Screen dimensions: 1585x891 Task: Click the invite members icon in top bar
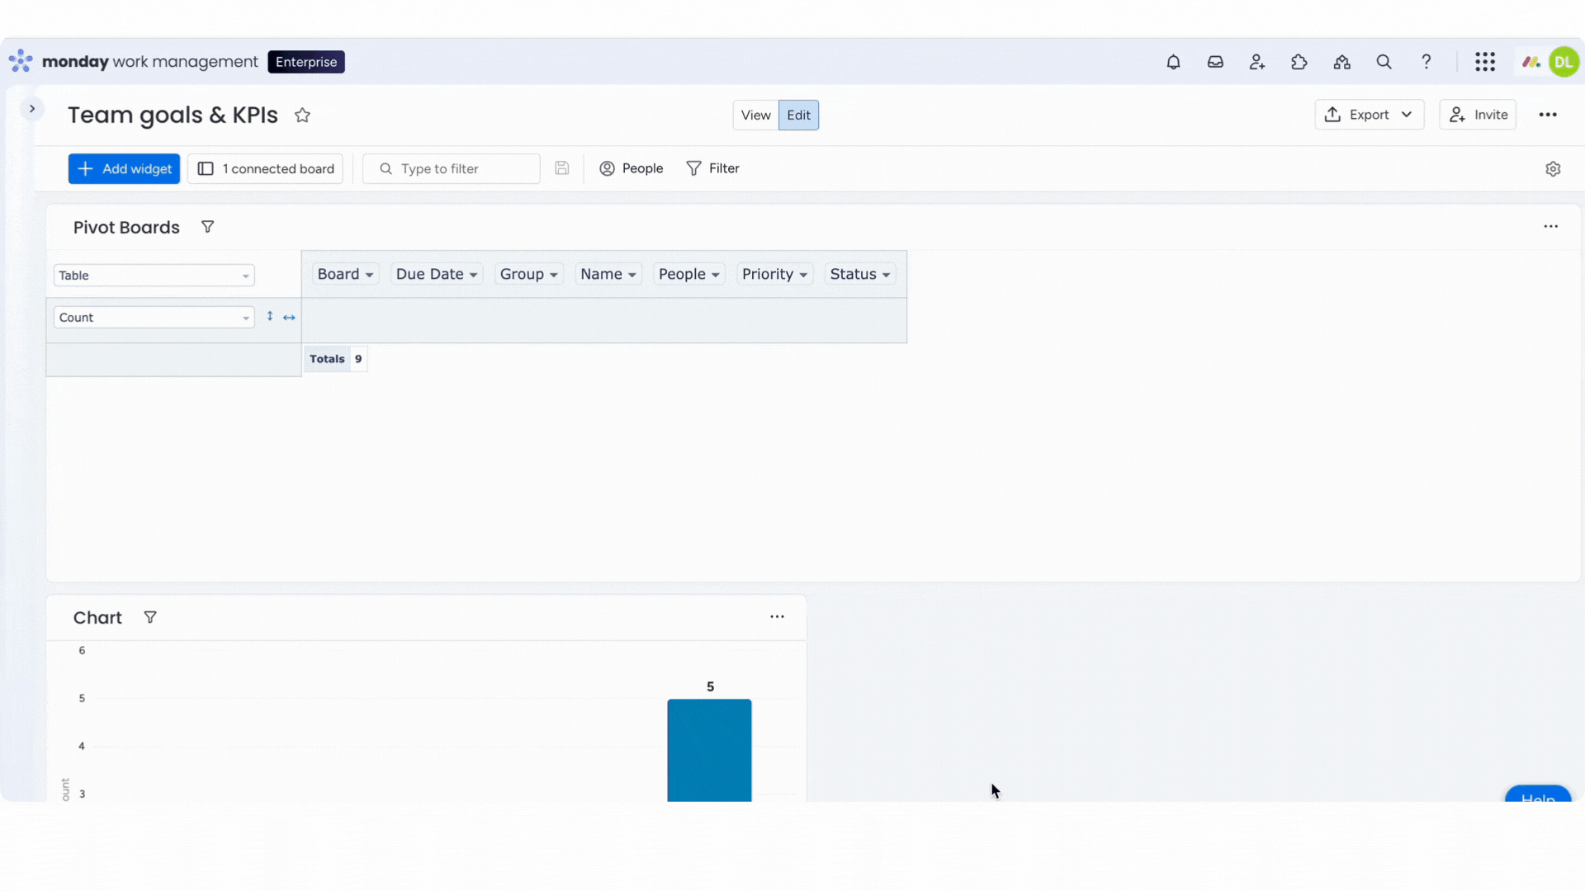click(x=1257, y=62)
